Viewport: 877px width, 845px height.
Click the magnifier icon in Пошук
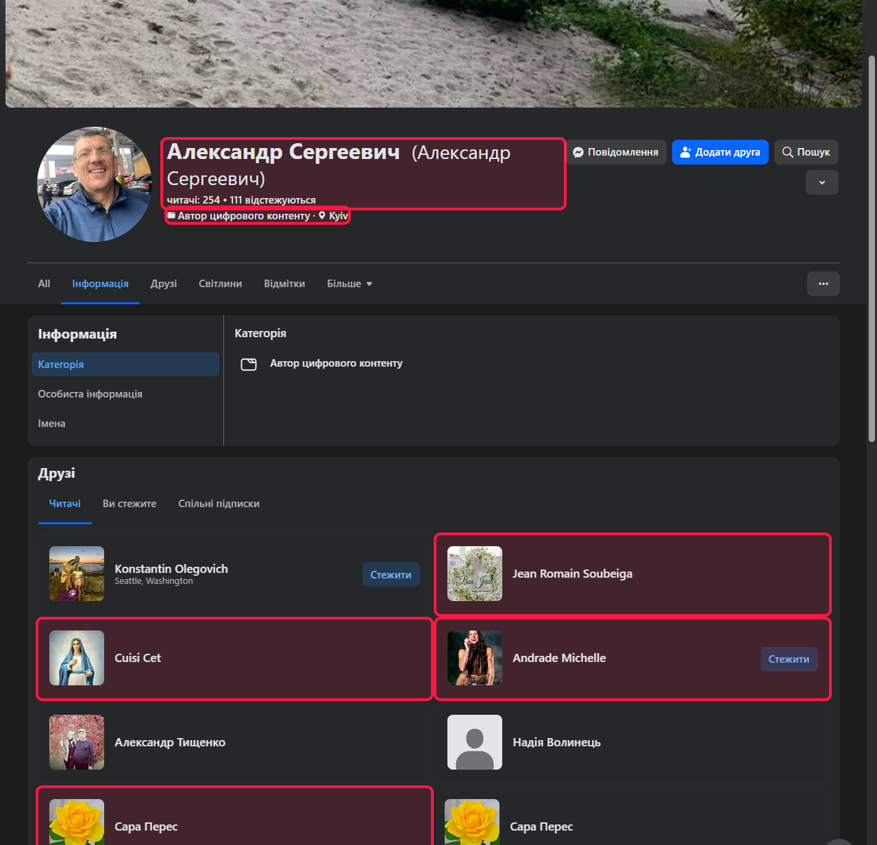(788, 152)
